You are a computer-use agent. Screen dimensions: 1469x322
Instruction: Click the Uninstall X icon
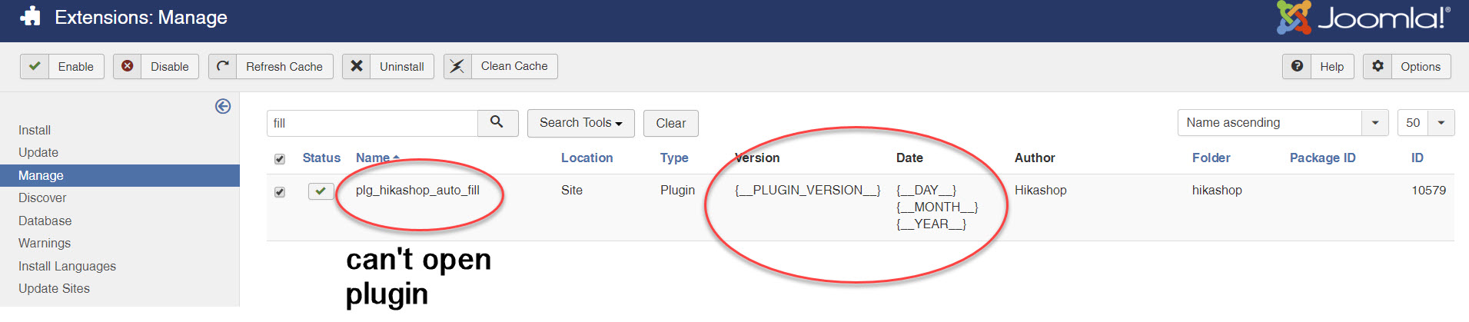(x=356, y=66)
